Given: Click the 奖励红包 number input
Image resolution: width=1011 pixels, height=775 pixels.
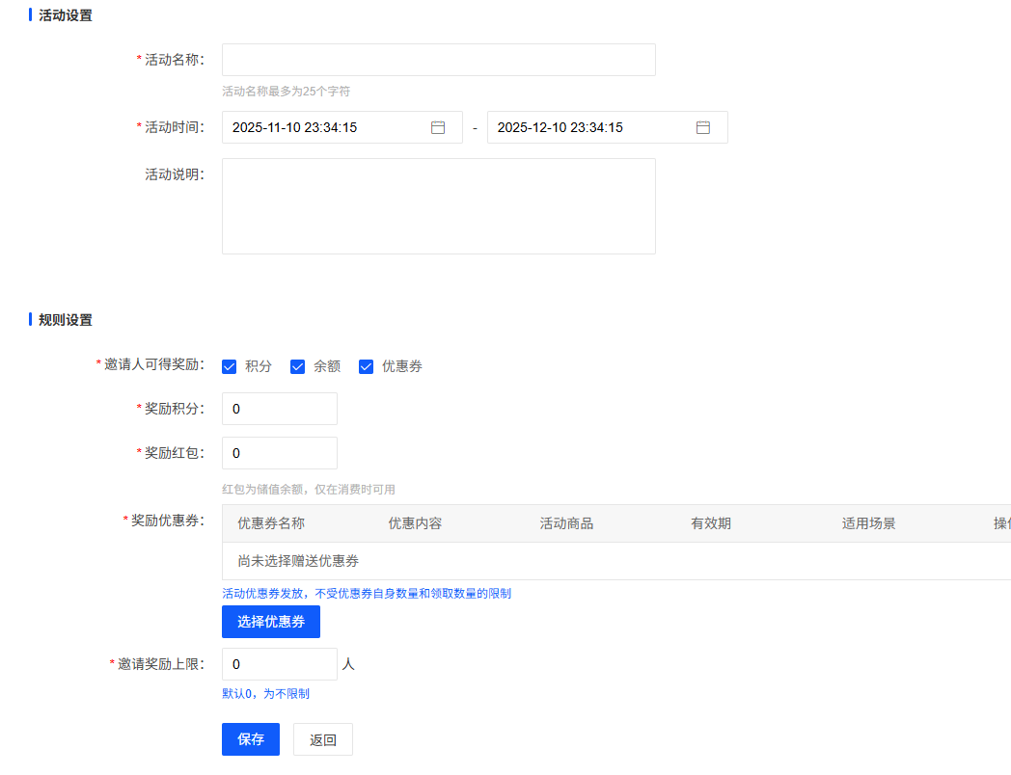Looking at the screenshot, I should click(x=280, y=453).
